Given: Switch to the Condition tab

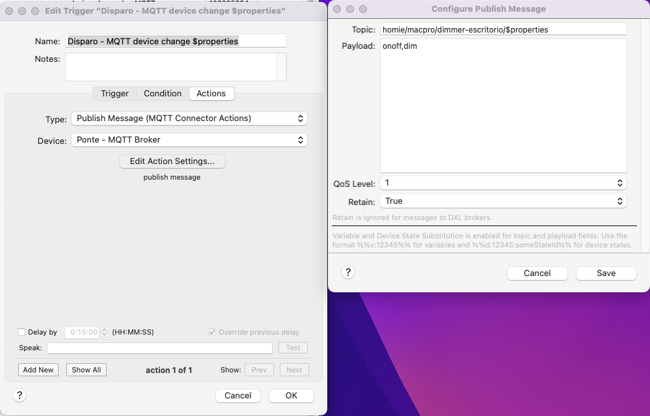Looking at the screenshot, I should (x=163, y=94).
